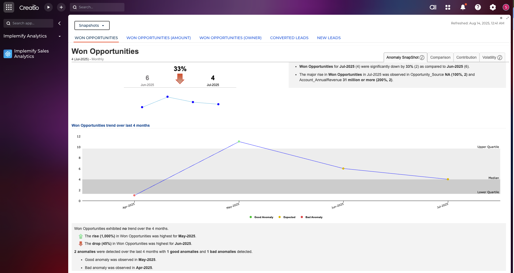Switch to the Volatility view
Viewport: 514px width, 273px height.
click(492, 57)
